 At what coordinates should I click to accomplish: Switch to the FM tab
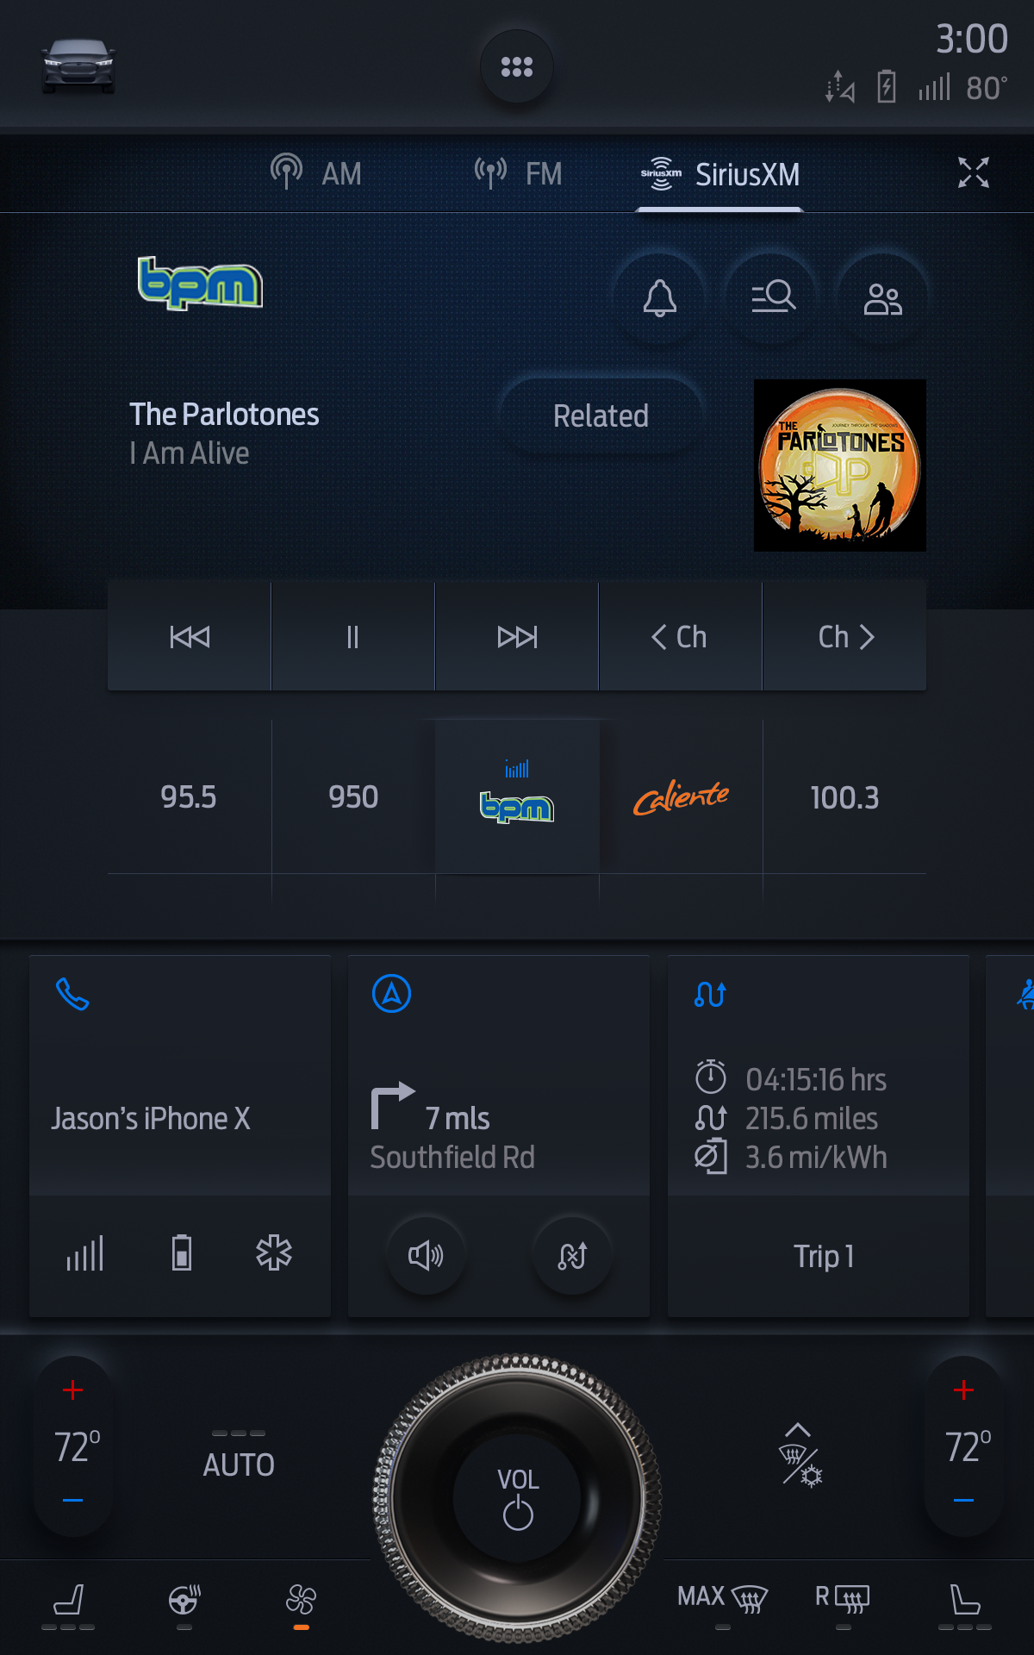click(518, 173)
